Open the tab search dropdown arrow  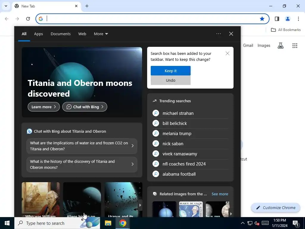(x=6, y=6)
